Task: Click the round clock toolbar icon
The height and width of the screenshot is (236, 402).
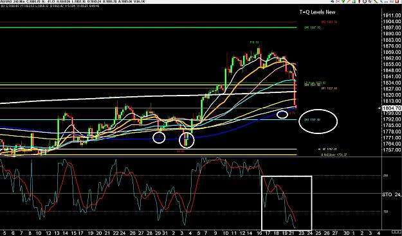Action: click(365, 1)
